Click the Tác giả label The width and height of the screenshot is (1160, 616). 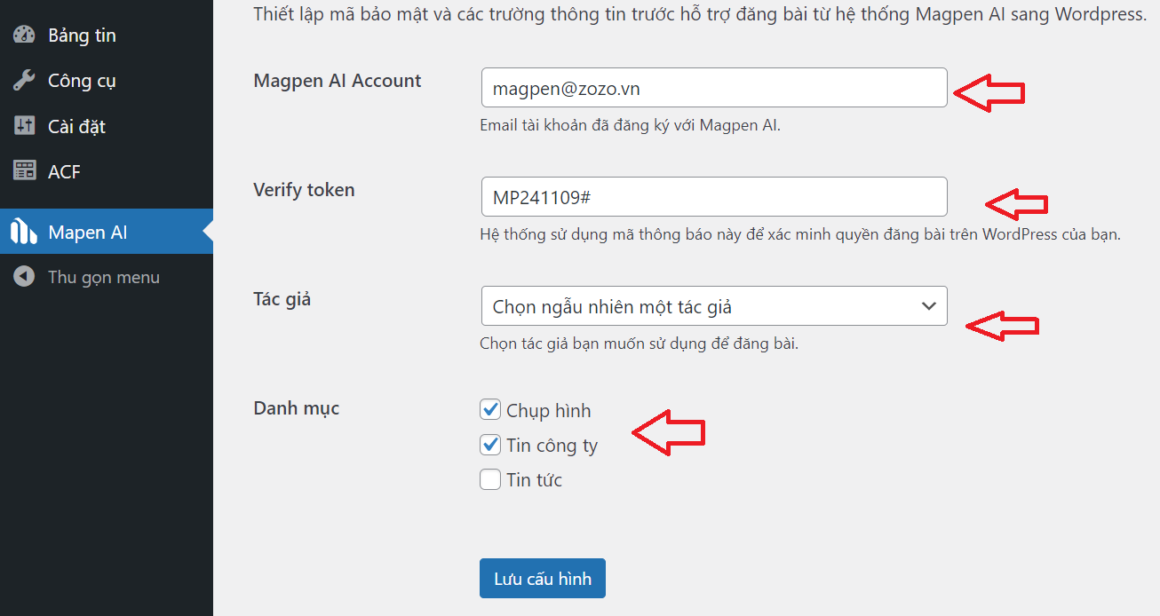coord(282,299)
